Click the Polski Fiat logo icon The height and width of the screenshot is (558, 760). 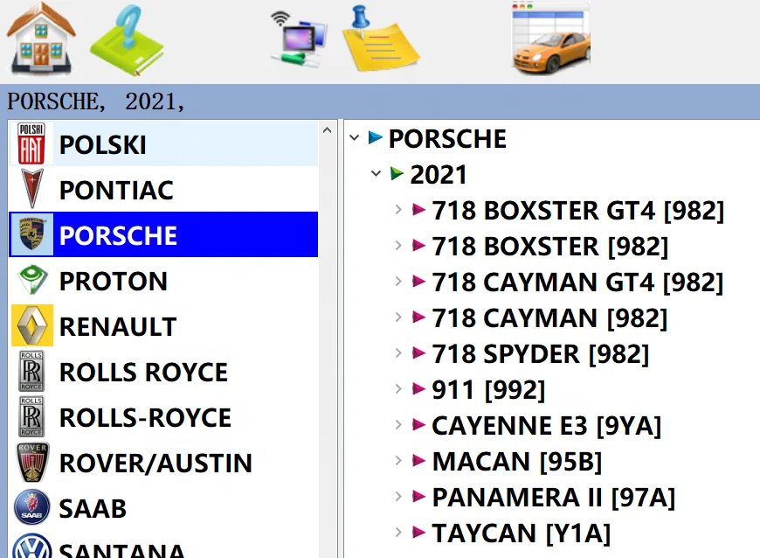(31, 143)
